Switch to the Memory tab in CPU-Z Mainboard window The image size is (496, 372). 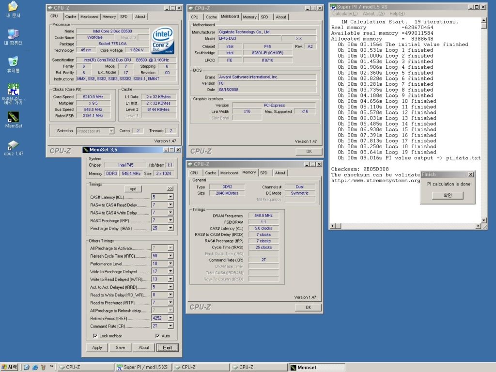point(249,17)
